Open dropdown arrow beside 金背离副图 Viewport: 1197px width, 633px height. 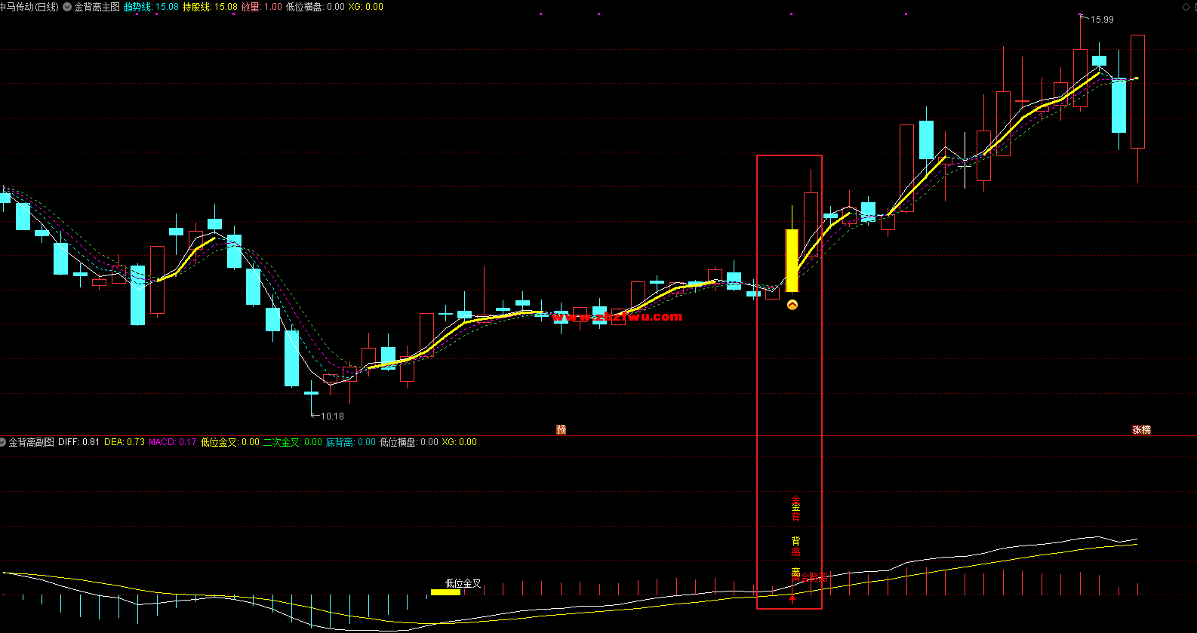(3, 442)
